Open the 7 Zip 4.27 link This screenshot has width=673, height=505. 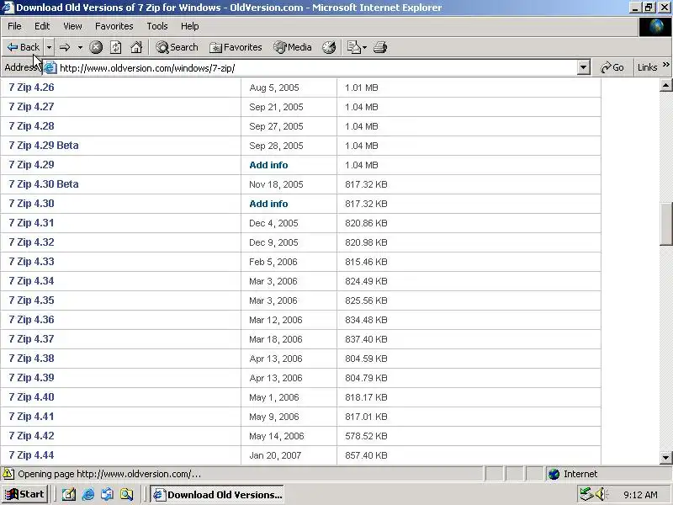pyautogui.click(x=31, y=107)
